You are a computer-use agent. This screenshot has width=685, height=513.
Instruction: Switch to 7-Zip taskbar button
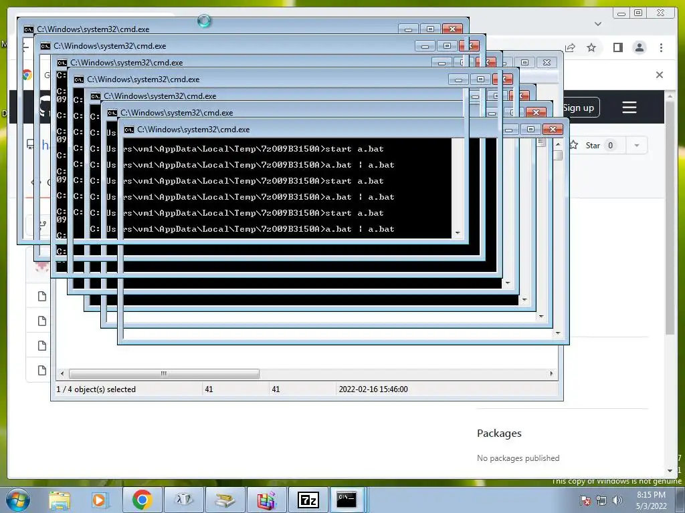[308, 500]
